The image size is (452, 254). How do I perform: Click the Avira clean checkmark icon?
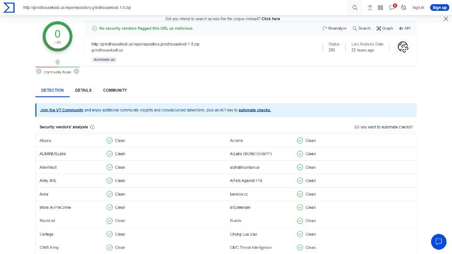click(x=109, y=194)
